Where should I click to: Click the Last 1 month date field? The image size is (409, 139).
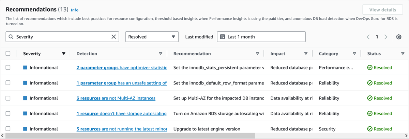[261, 37]
